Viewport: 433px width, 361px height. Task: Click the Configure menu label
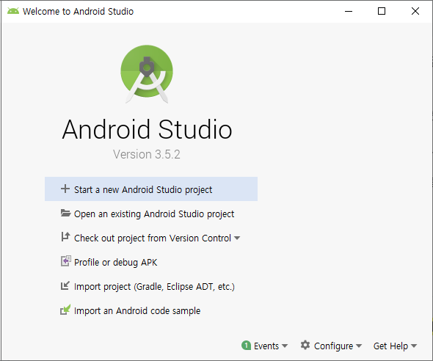tap(333, 346)
